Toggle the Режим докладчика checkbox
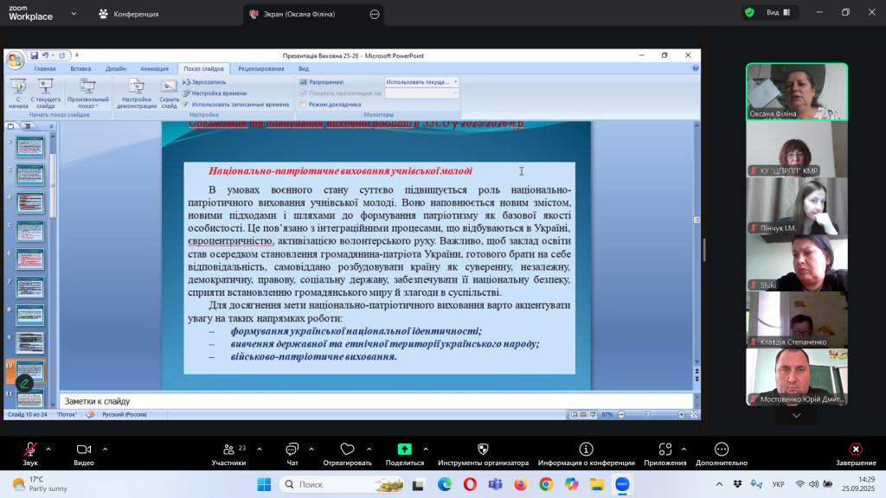Screen dimensions: 886x498 point(303,105)
